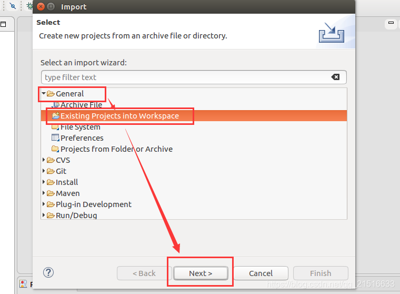Close the Import dialog window
400x294 pixels.
(x=41, y=7)
